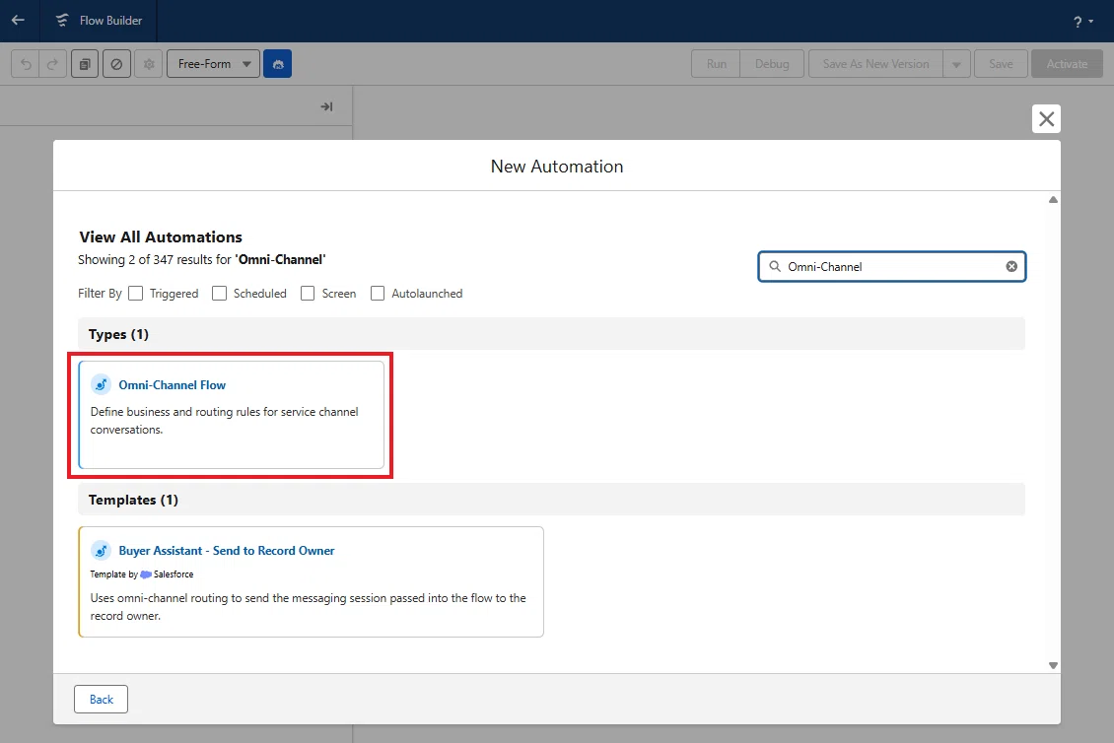The width and height of the screenshot is (1114, 743).
Task: Click the Flow Builder logo icon
Action: point(62,20)
